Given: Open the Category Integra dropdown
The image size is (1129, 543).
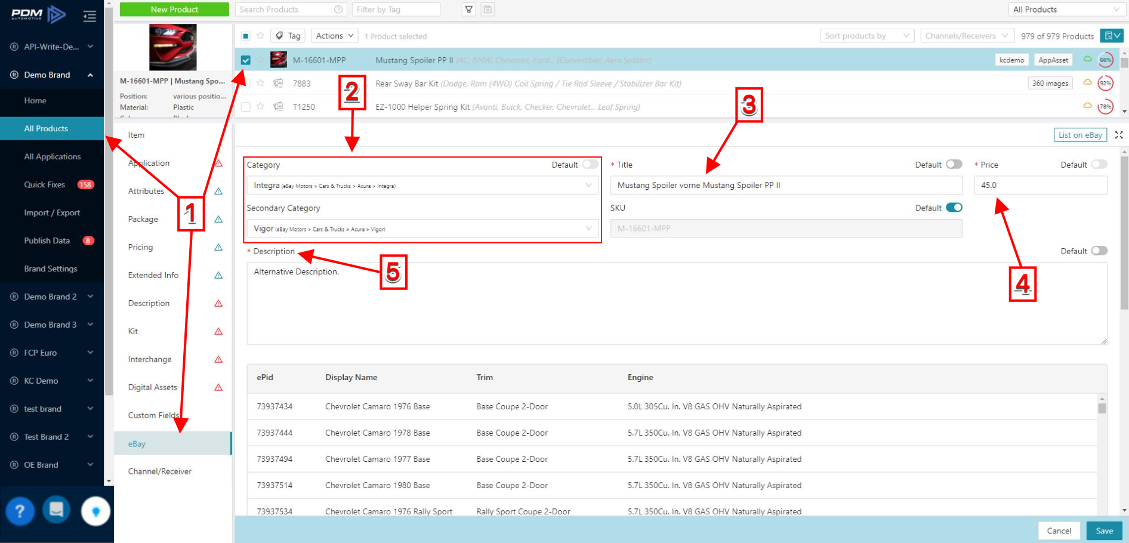Looking at the screenshot, I should coord(422,186).
